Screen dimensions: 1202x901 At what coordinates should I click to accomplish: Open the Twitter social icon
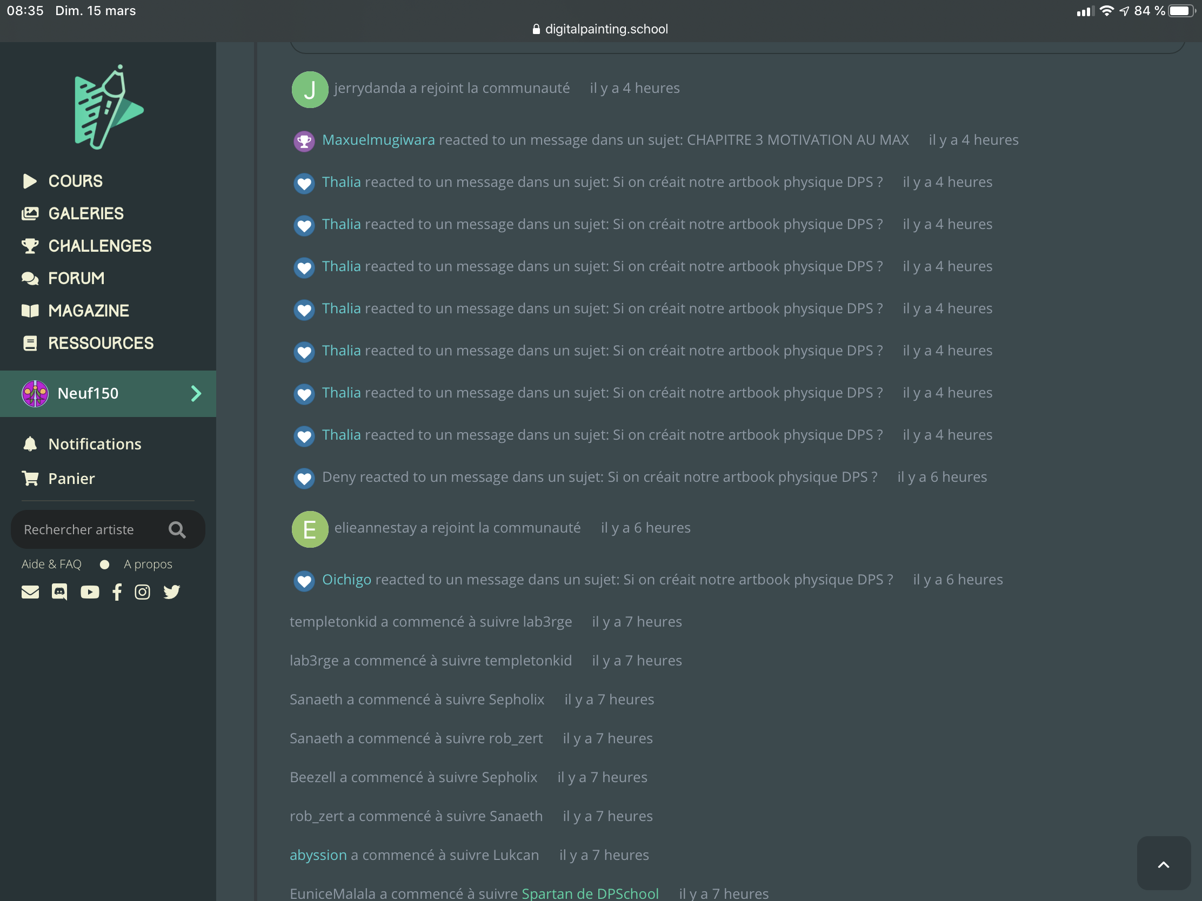point(172,591)
